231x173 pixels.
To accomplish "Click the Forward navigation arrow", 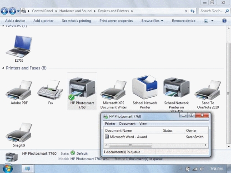I will (x=12, y=11).
